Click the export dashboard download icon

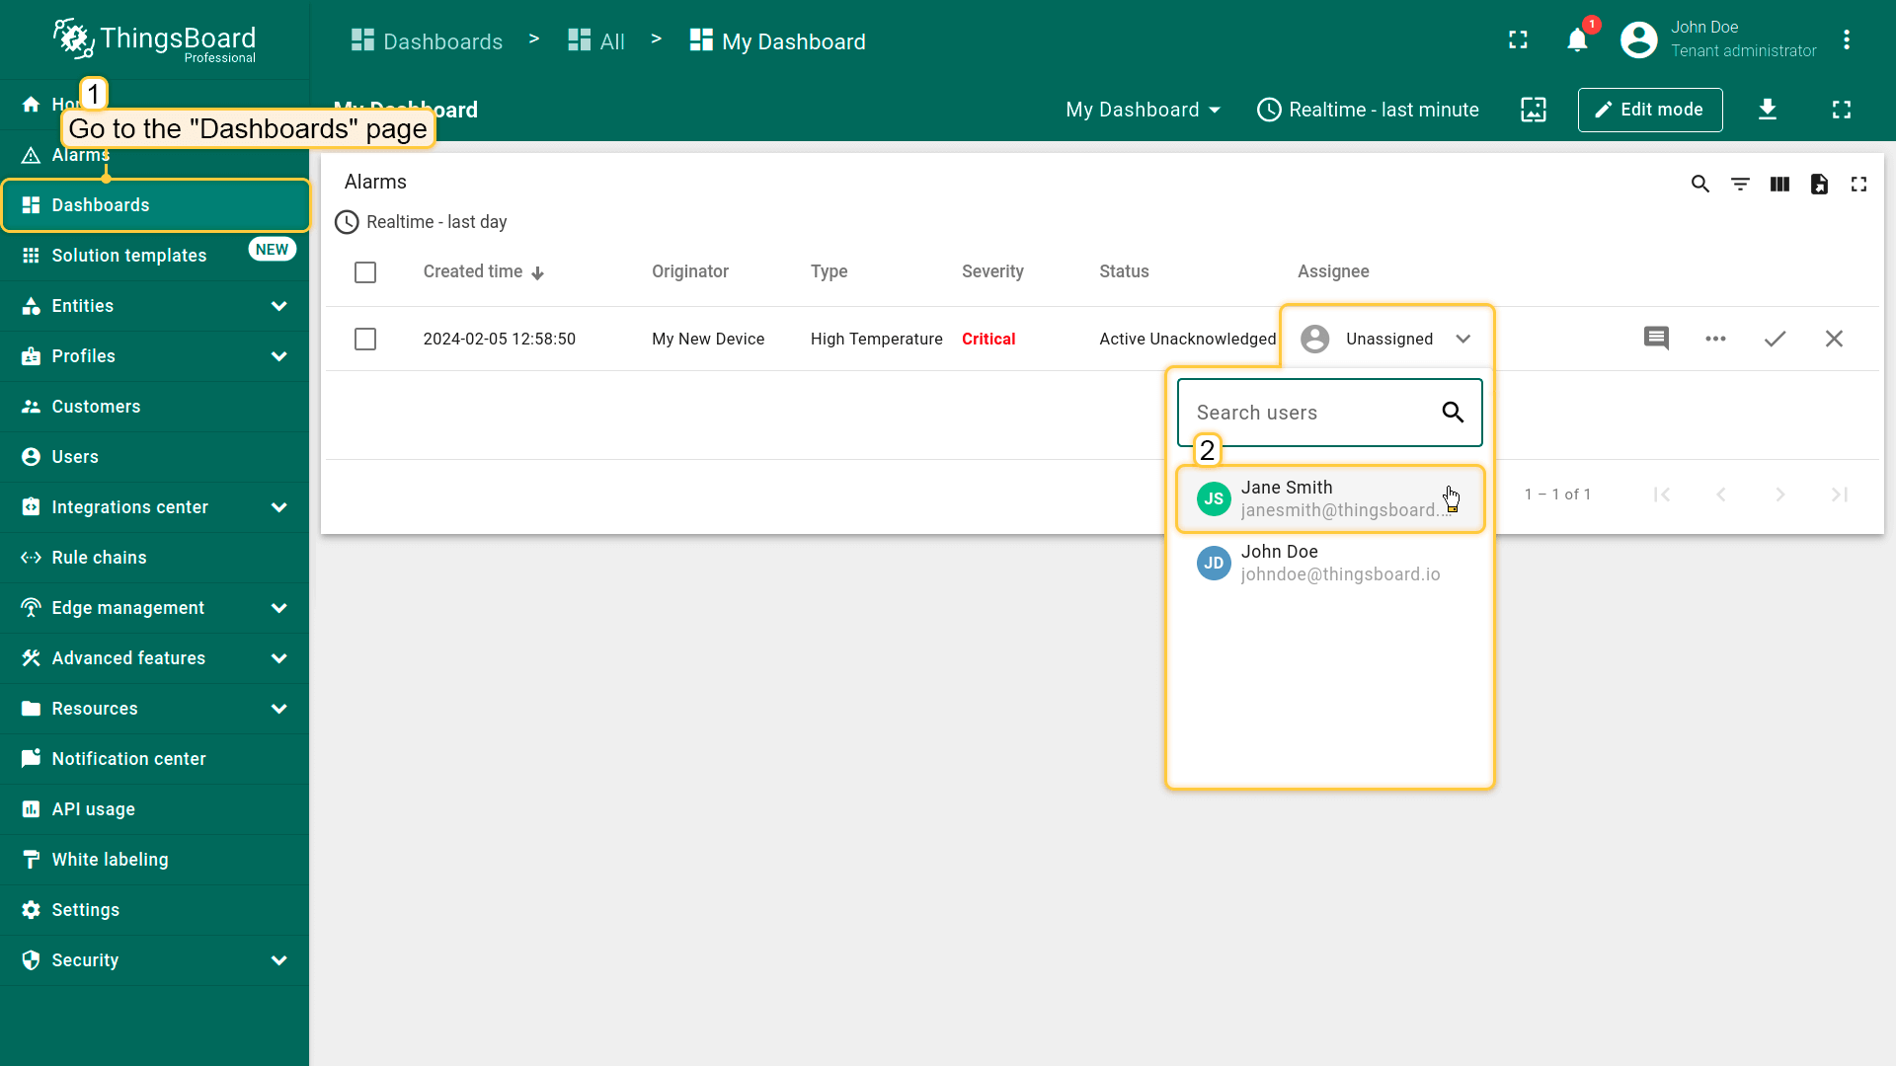pyautogui.click(x=1768, y=110)
